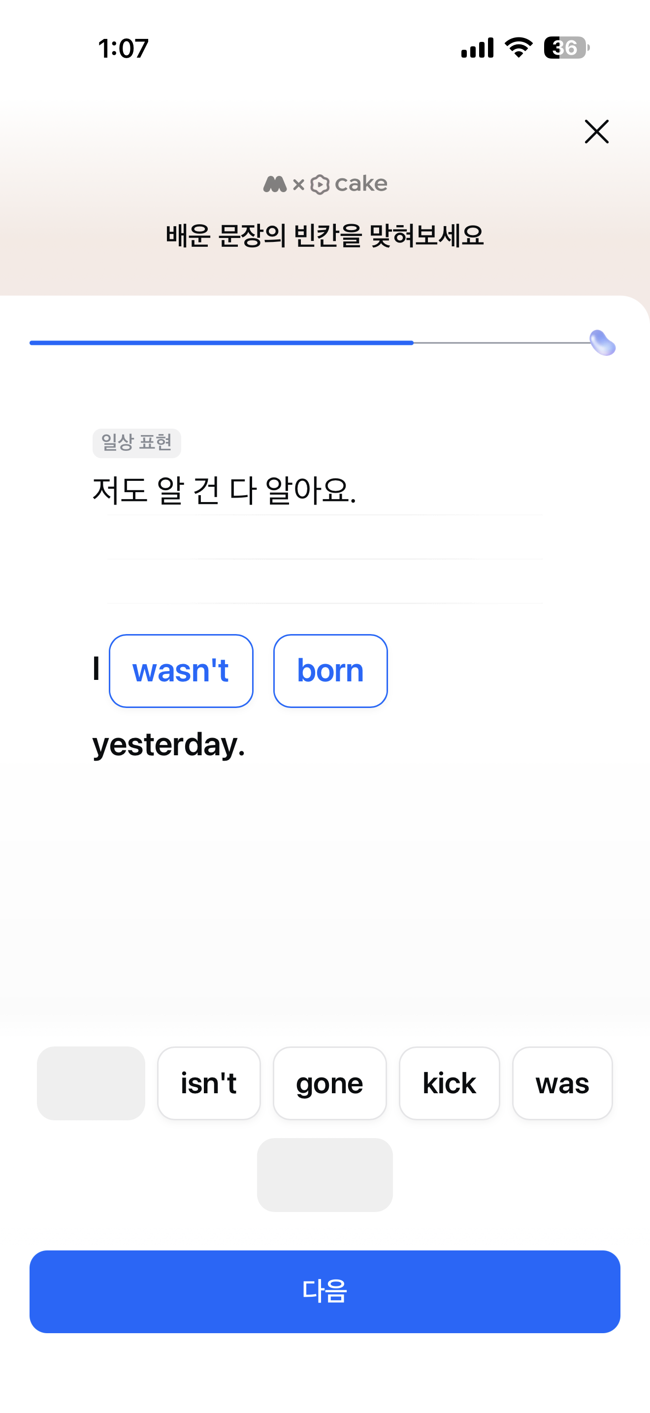Viewport: 650px width, 1413px height.
Task: Tap the Cake logo in header
Action: [349, 184]
